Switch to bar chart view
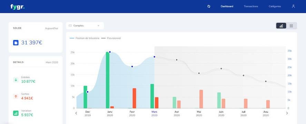 281,26
